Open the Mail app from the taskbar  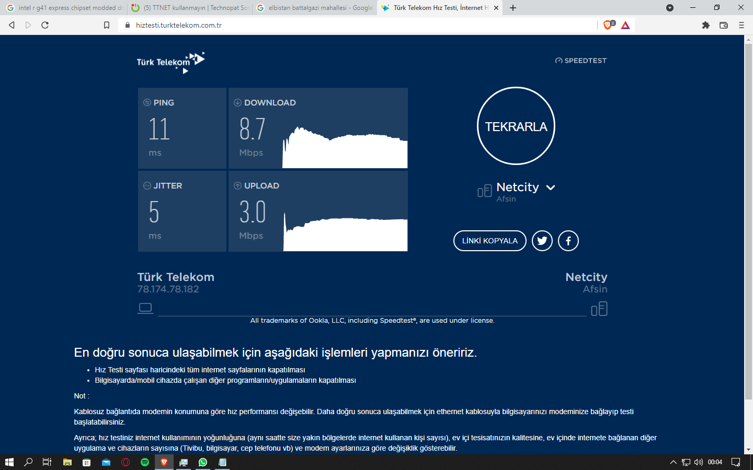(106, 462)
